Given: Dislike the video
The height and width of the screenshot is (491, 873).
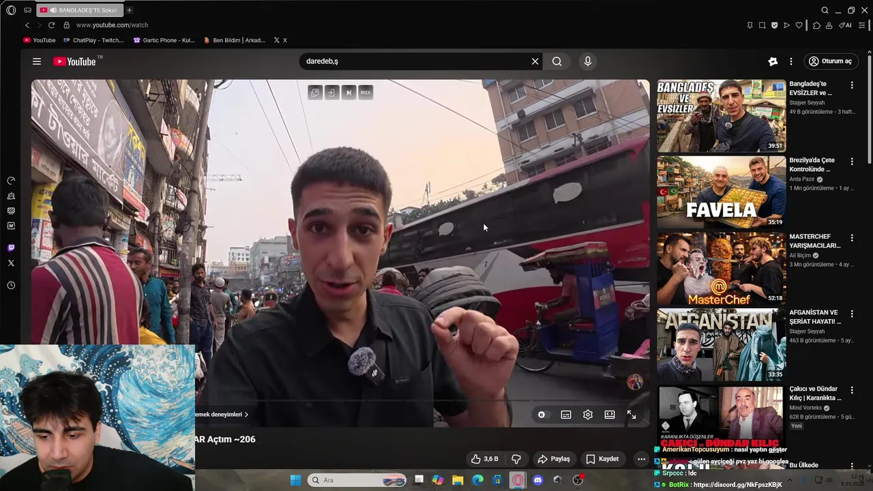Looking at the screenshot, I should (516, 459).
